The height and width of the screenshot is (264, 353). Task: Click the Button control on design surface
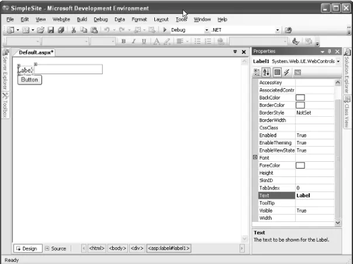29,80
